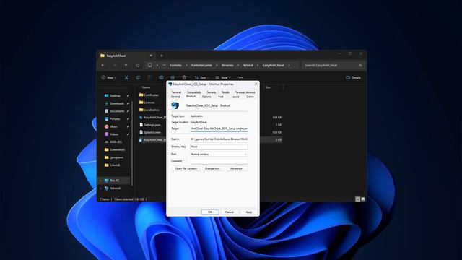The image size is (462, 260).
Task: Switch to the Compatibility tab
Action: pyautogui.click(x=194, y=92)
